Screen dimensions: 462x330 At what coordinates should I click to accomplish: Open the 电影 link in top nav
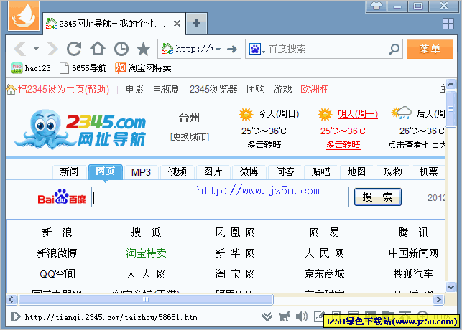tap(134, 89)
